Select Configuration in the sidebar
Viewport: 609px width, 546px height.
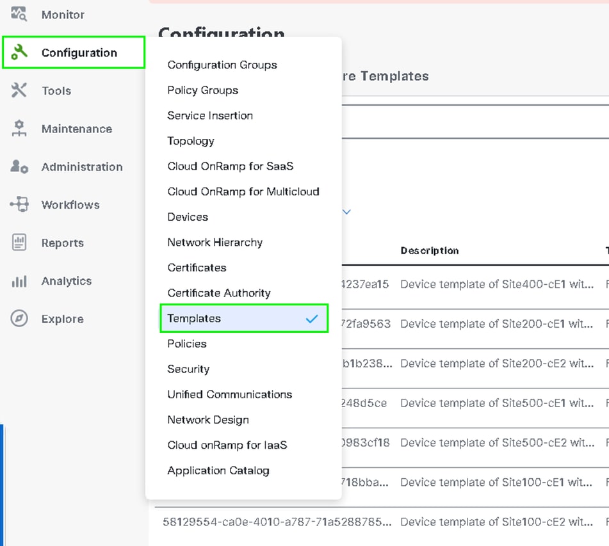74,52
